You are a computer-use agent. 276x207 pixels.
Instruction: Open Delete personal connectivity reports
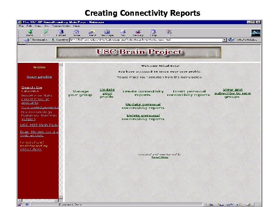143,117
